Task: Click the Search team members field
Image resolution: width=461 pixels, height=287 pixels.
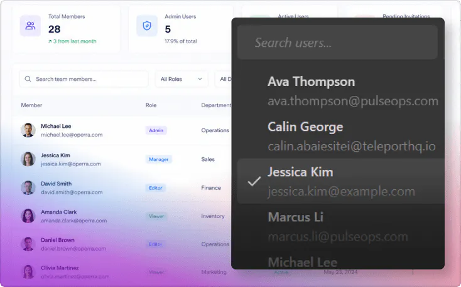Action: click(84, 79)
